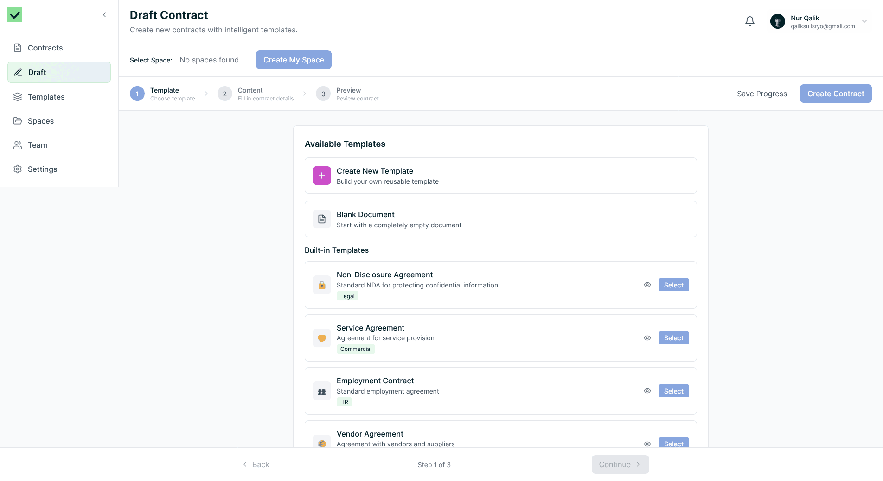Click Nur Qalik's profile avatar
This screenshot has width=883, height=481.
click(777, 21)
